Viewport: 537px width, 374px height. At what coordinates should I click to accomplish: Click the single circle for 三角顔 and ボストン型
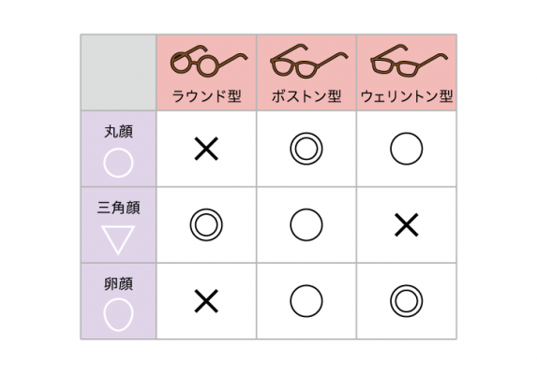pos(306,224)
